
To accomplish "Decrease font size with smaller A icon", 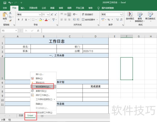I will click(x=56, y=14).
